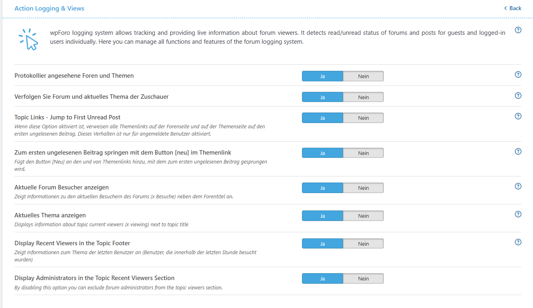Turn off Aktuelles Thema anzeigen via Nein
The width and height of the screenshot is (533, 308).
click(x=363, y=216)
